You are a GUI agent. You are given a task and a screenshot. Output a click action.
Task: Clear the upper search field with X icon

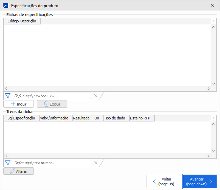pos(96,96)
